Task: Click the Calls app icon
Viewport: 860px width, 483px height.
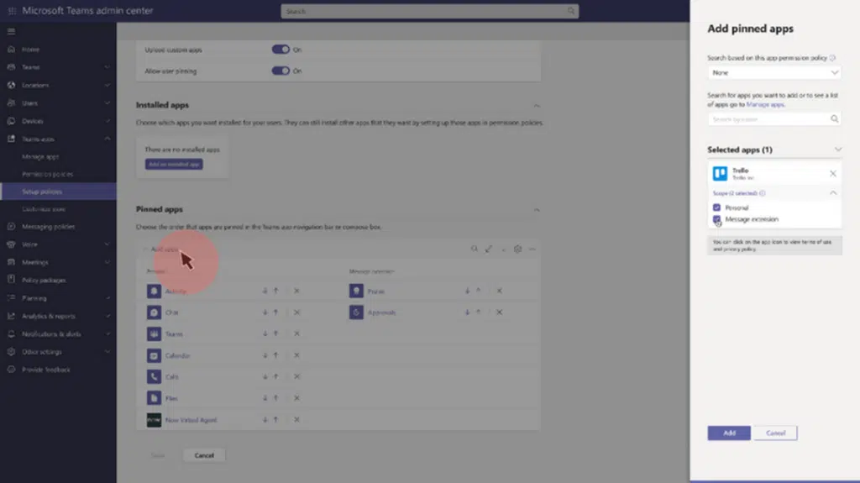Action: [x=154, y=376]
